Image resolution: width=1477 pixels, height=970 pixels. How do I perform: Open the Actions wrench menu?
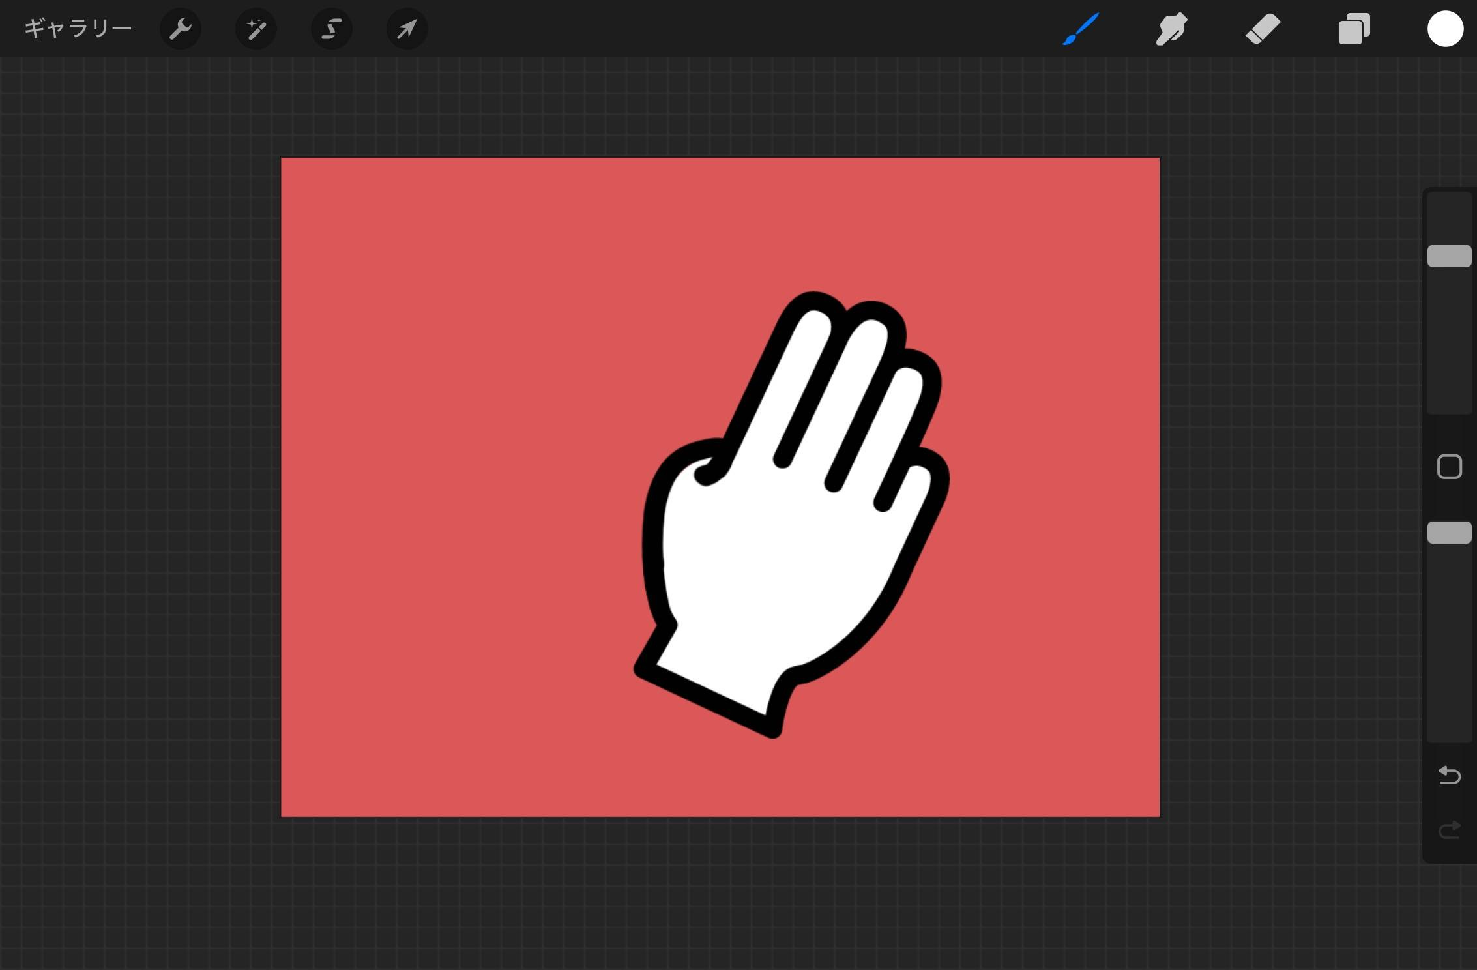(x=181, y=29)
